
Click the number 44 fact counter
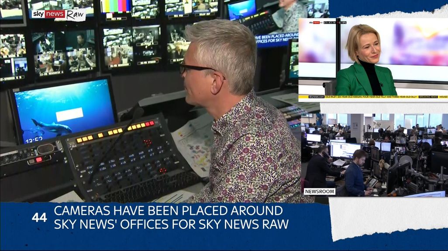(x=39, y=218)
